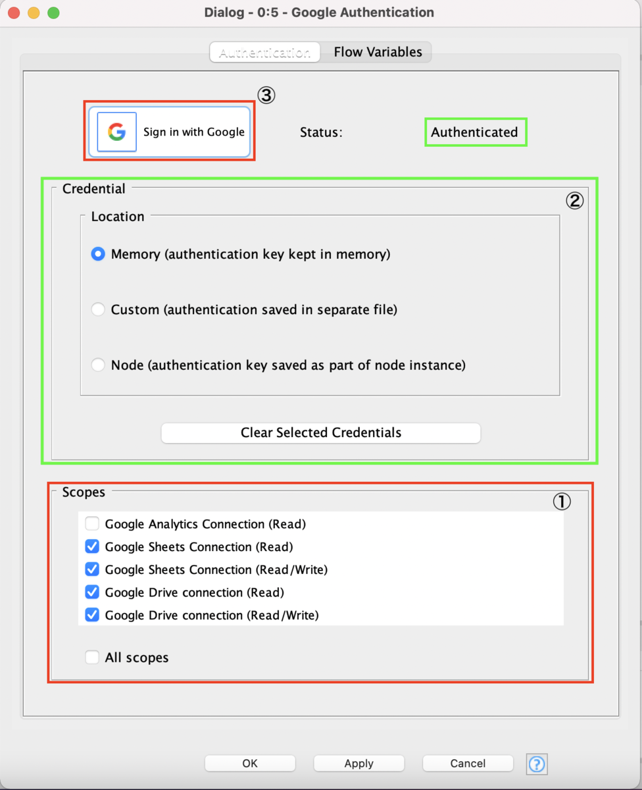Close the dialog with red window button
642x790 pixels.
tap(14, 13)
